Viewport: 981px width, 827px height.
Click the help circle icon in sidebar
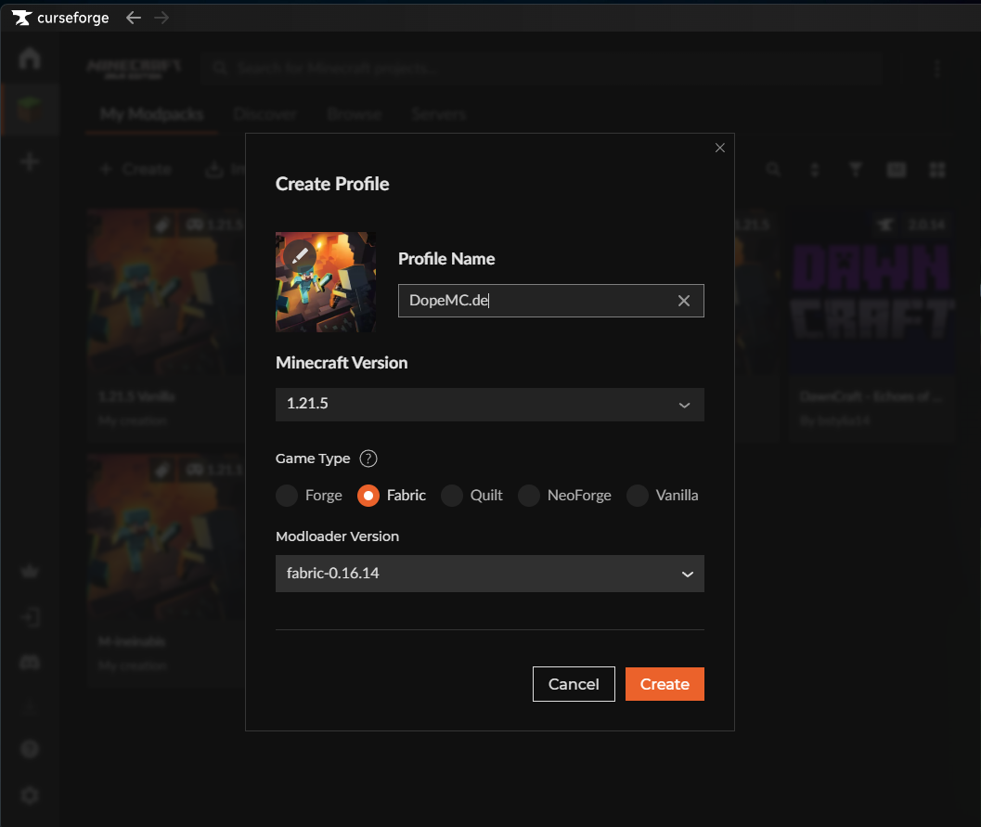(30, 749)
